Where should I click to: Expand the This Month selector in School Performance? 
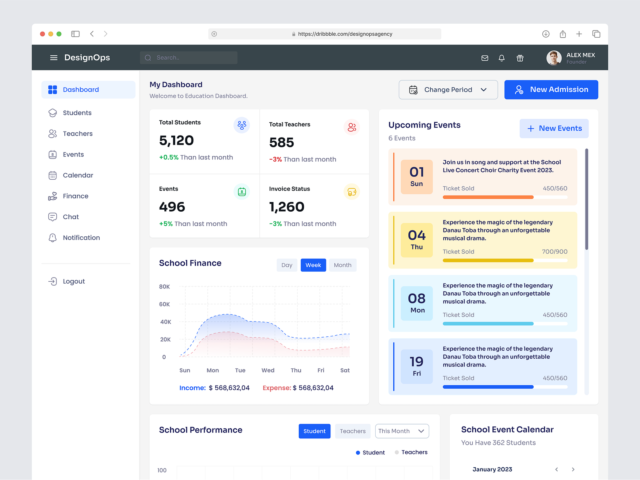[x=402, y=431]
